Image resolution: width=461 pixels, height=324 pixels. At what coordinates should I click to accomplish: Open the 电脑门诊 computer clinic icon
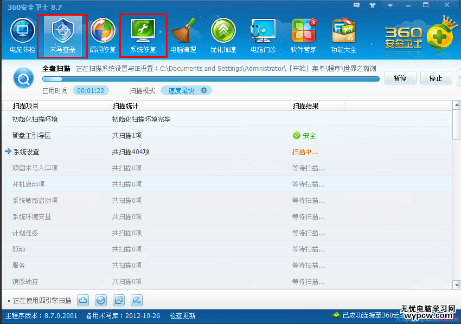[x=263, y=36]
